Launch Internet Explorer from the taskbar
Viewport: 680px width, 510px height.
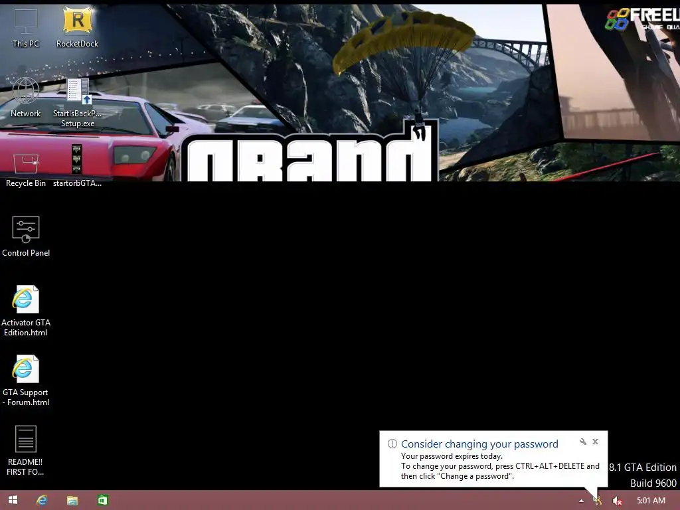(x=42, y=500)
